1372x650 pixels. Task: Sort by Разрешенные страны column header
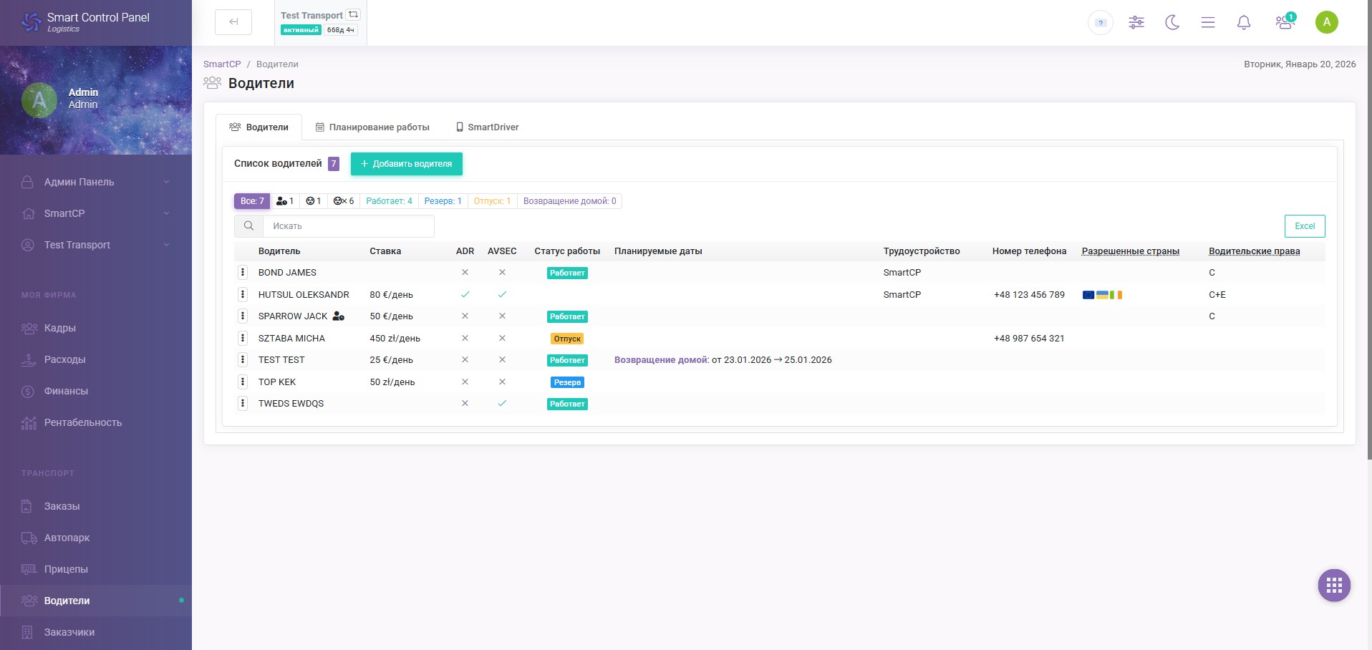[1130, 251]
